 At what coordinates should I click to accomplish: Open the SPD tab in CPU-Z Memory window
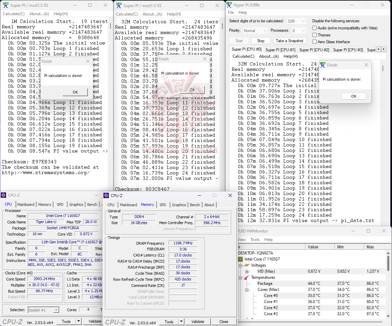coord(163,205)
